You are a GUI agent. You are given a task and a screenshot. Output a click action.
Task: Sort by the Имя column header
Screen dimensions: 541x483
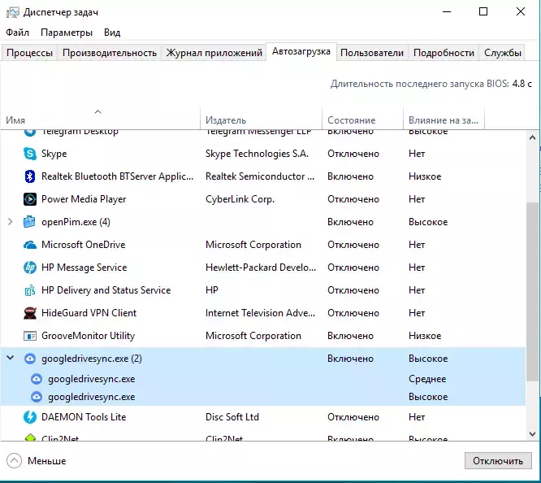(100, 120)
